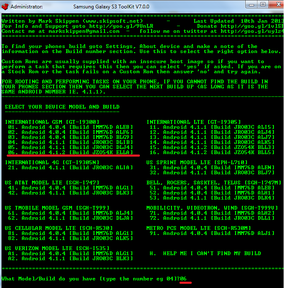Select line 11 Build JRO03C ALI5
This screenshot has height=288, width=284.
[x=212, y=127]
